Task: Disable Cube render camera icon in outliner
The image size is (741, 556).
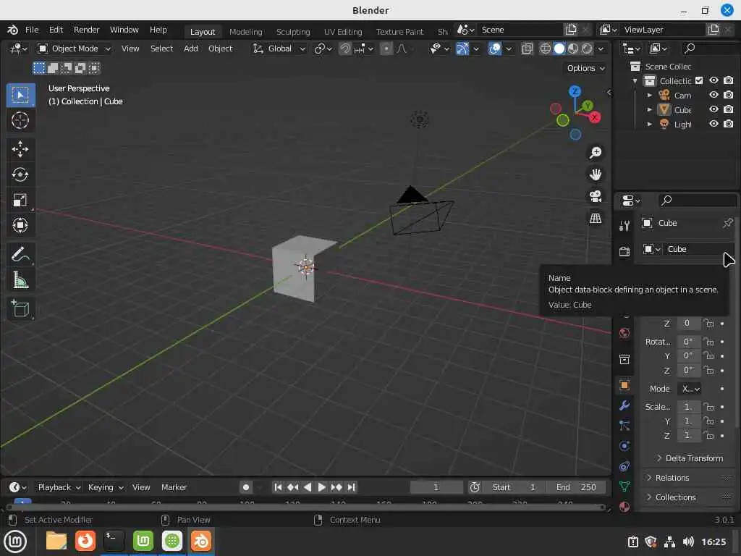Action: point(728,109)
